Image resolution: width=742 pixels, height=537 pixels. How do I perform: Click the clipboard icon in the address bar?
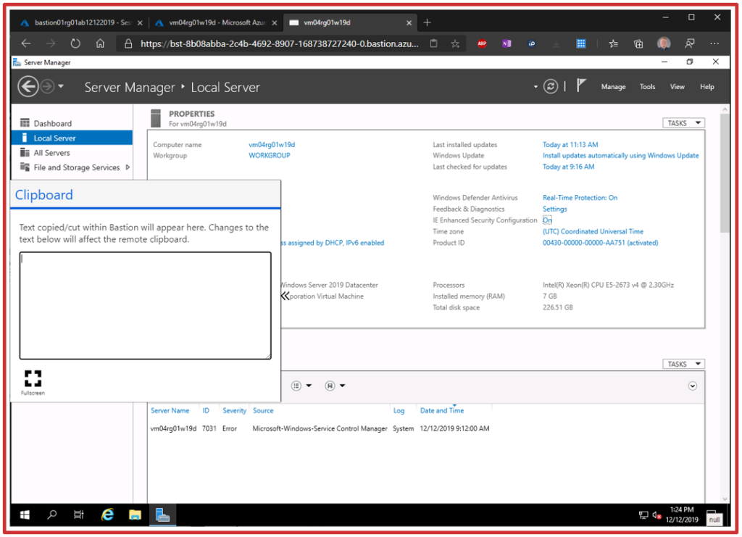pos(433,44)
